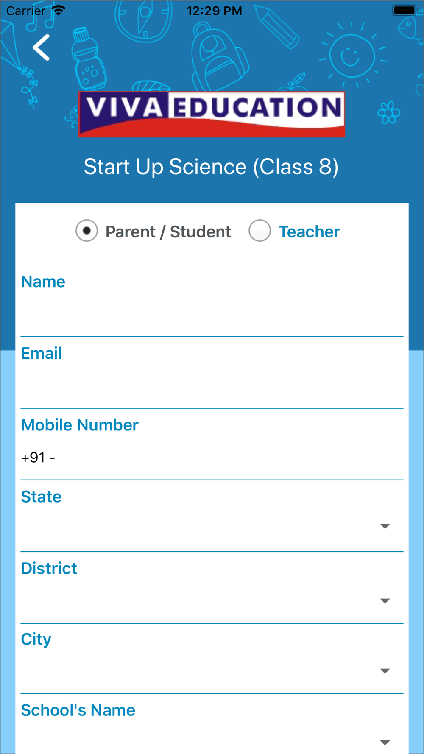Open the State dropdown
424x754 pixels.
[x=212, y=526]
